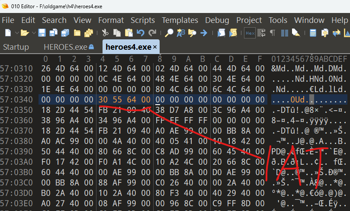350x211 pixels.
Task: Click byte 0C on row 57:0320
Action: 103,79
